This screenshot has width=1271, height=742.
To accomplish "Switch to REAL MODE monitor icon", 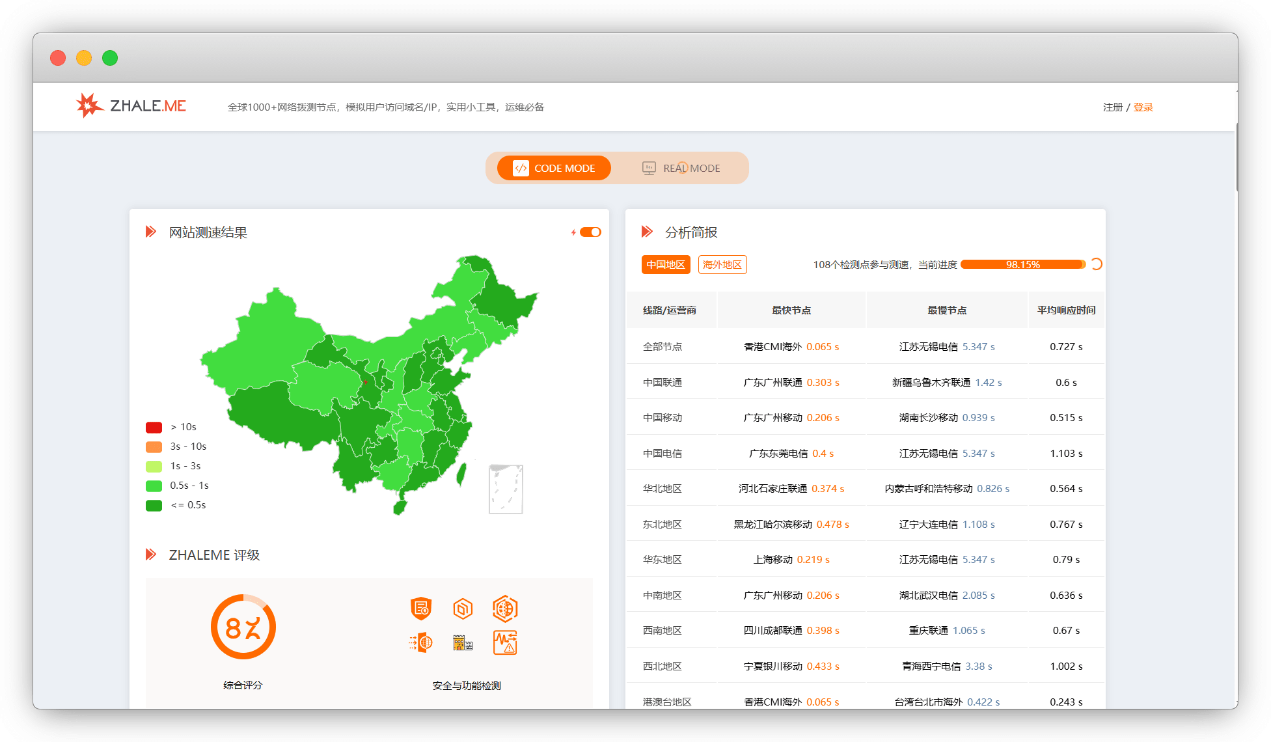I will click(648, 167).
